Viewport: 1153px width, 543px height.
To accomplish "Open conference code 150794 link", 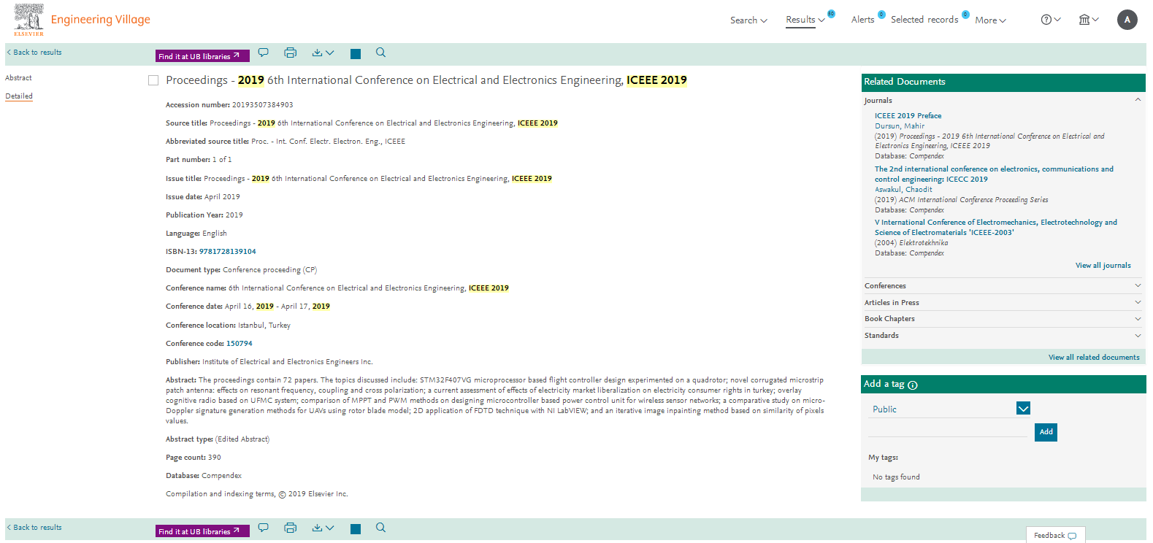I will coord(240,344).
